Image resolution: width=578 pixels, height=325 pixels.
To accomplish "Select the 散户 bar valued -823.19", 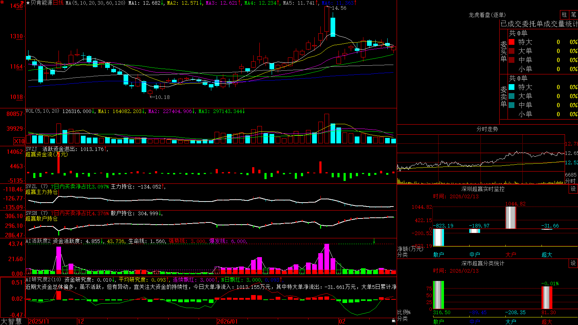I will click(x=439, y=237).
